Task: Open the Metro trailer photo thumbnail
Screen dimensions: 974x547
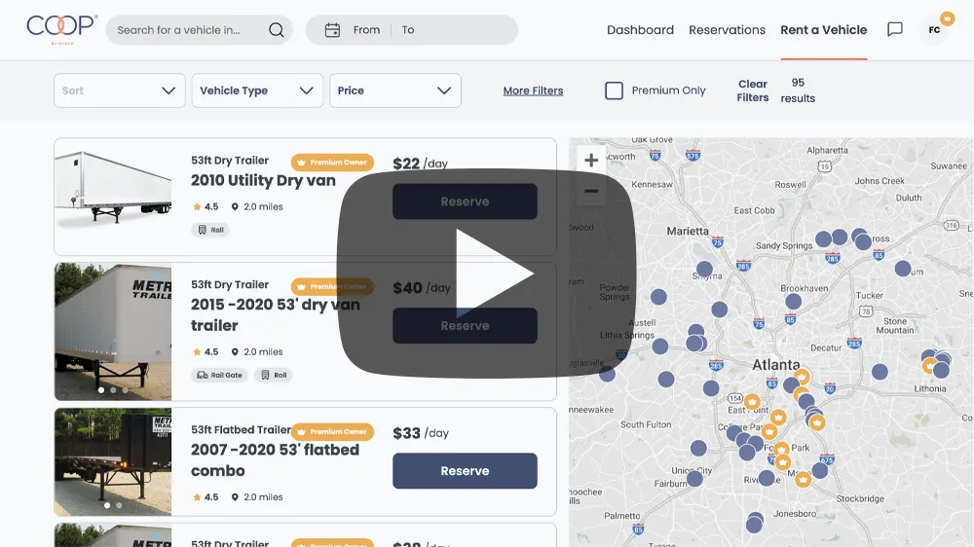Action: click(x=113, y=332)
